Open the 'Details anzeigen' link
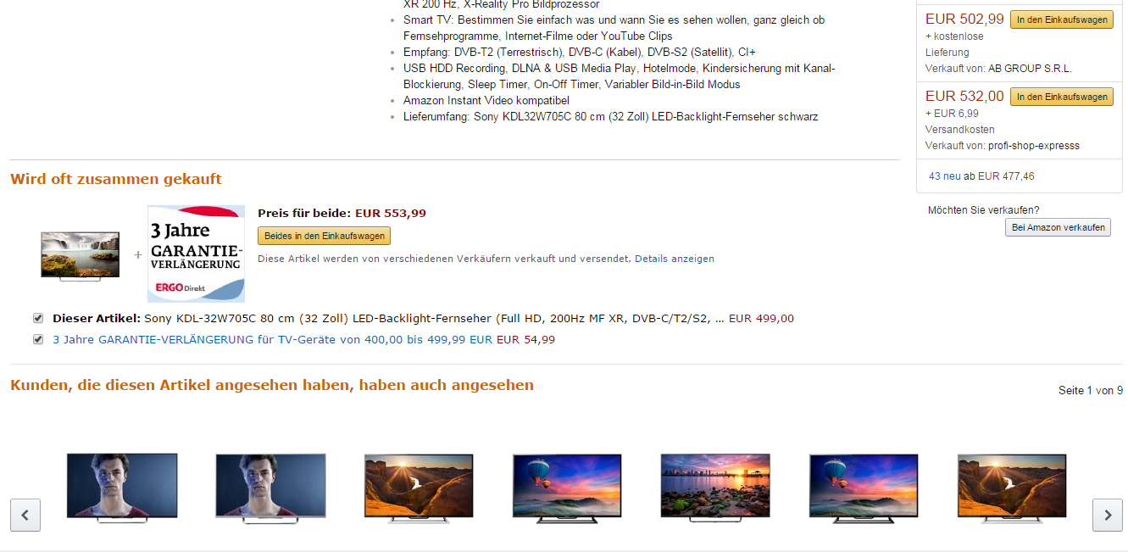 tap(674, 258)
